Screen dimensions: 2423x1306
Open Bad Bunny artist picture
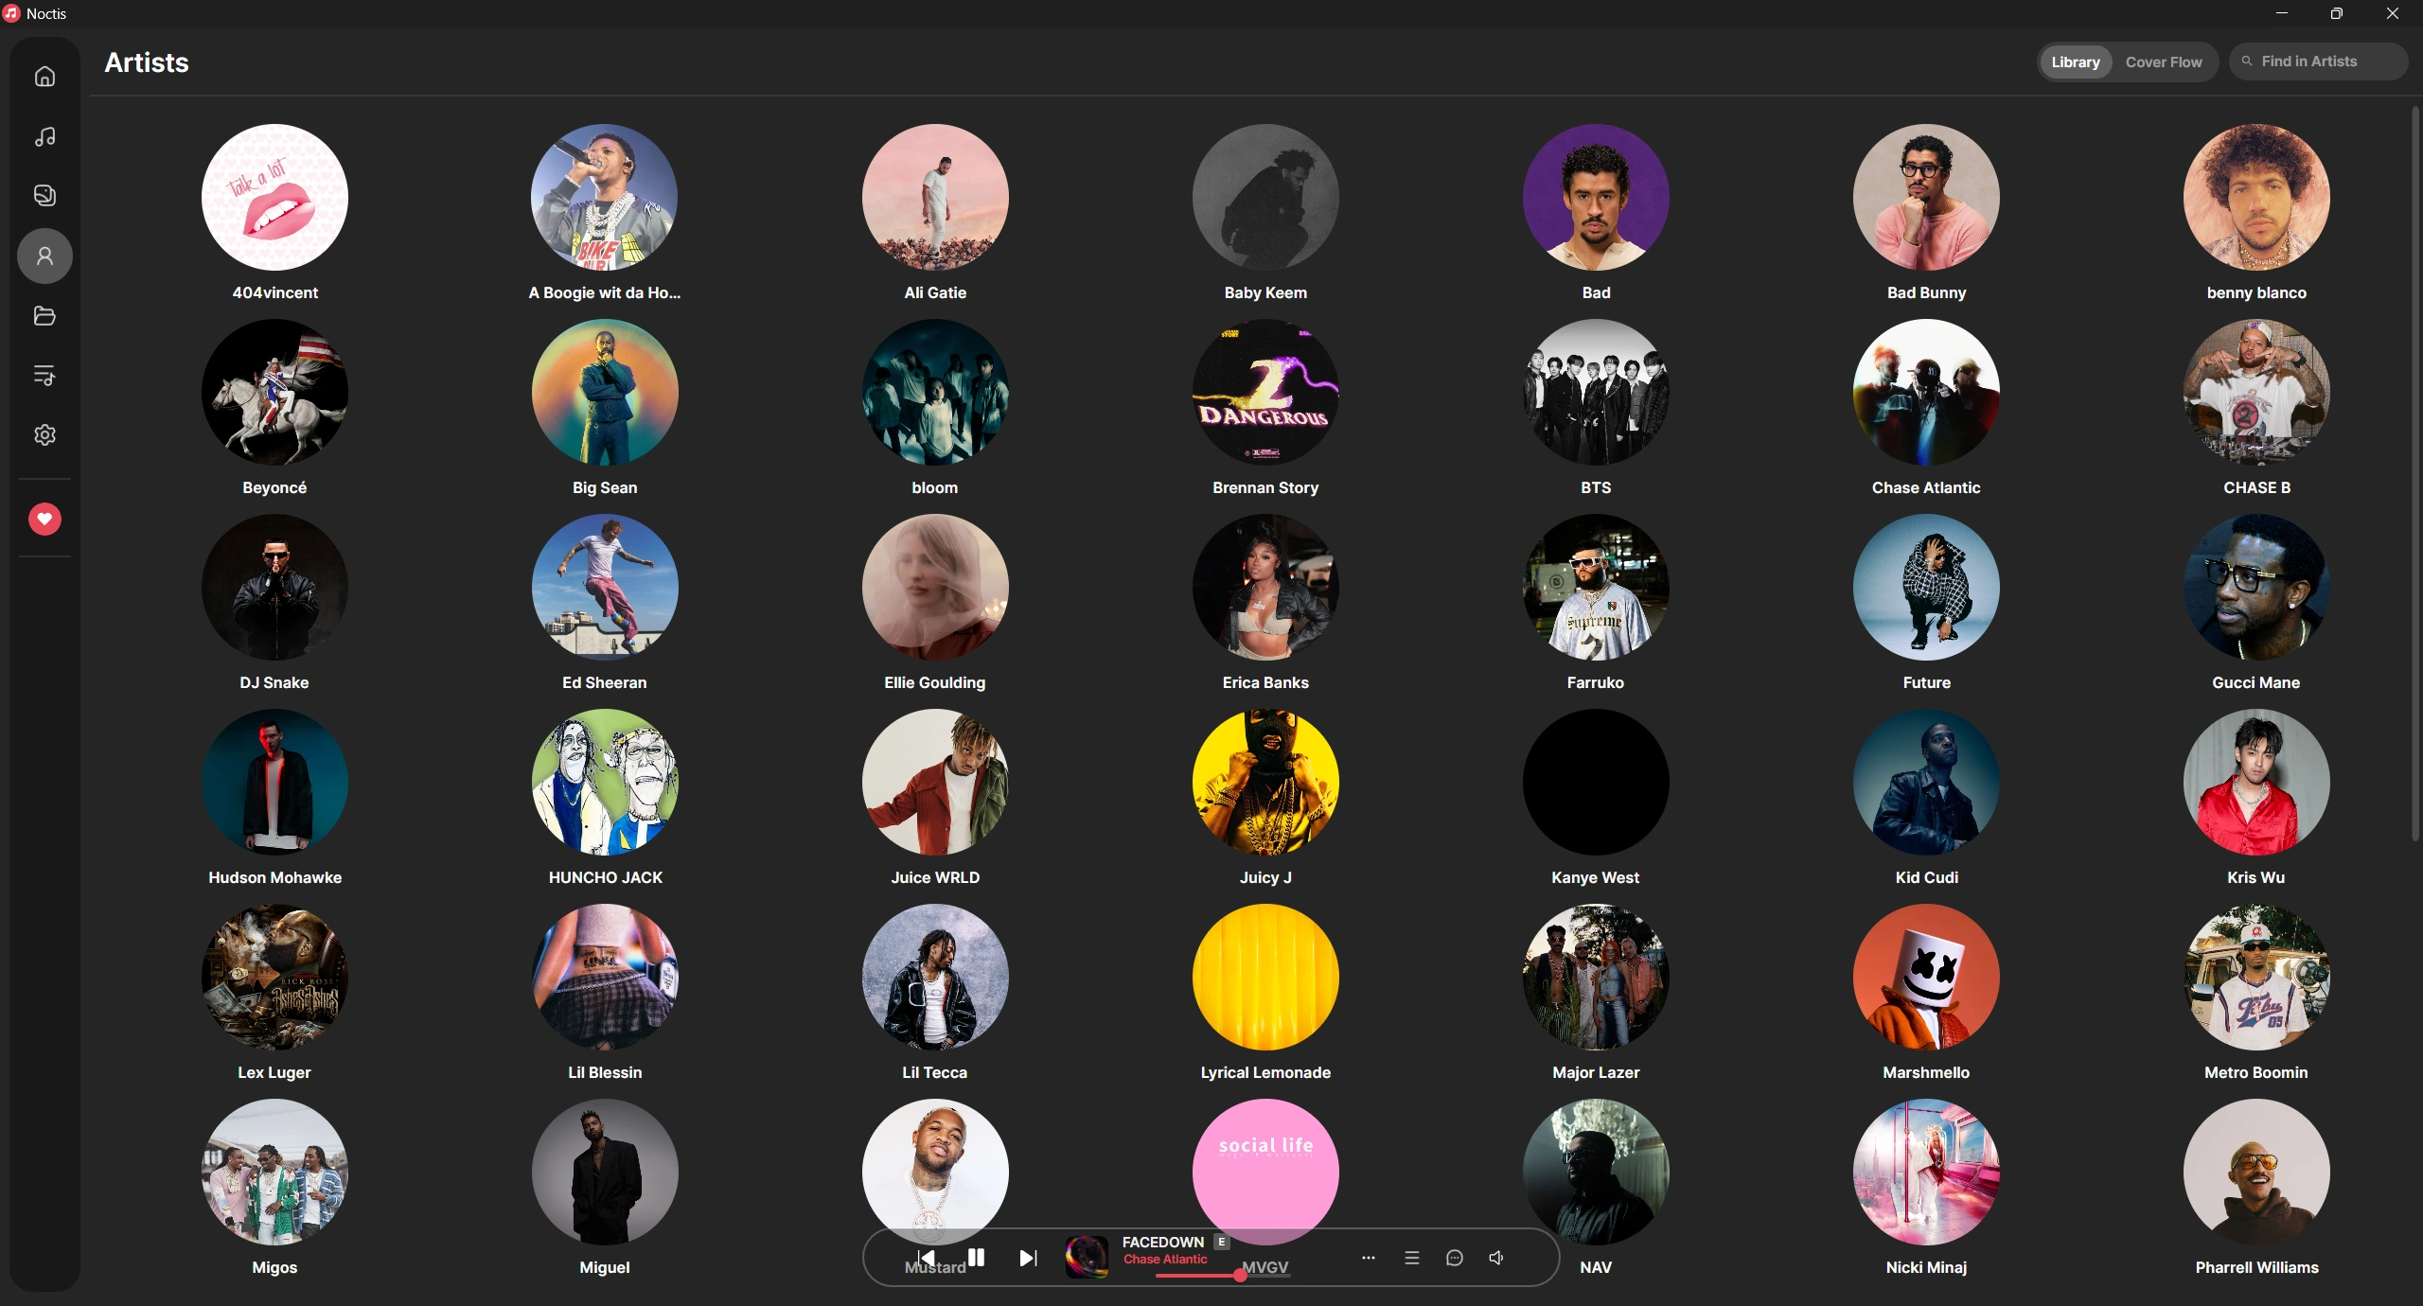point(1926,197)
